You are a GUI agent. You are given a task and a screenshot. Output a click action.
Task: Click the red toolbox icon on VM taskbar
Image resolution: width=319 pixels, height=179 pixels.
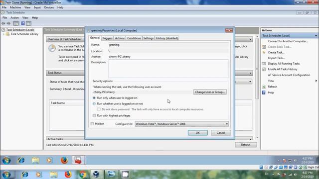78,160
